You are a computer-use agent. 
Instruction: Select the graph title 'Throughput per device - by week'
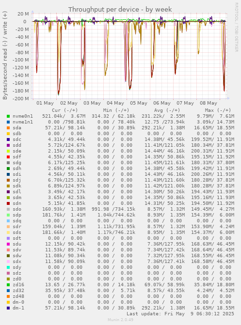click(120, 9)
